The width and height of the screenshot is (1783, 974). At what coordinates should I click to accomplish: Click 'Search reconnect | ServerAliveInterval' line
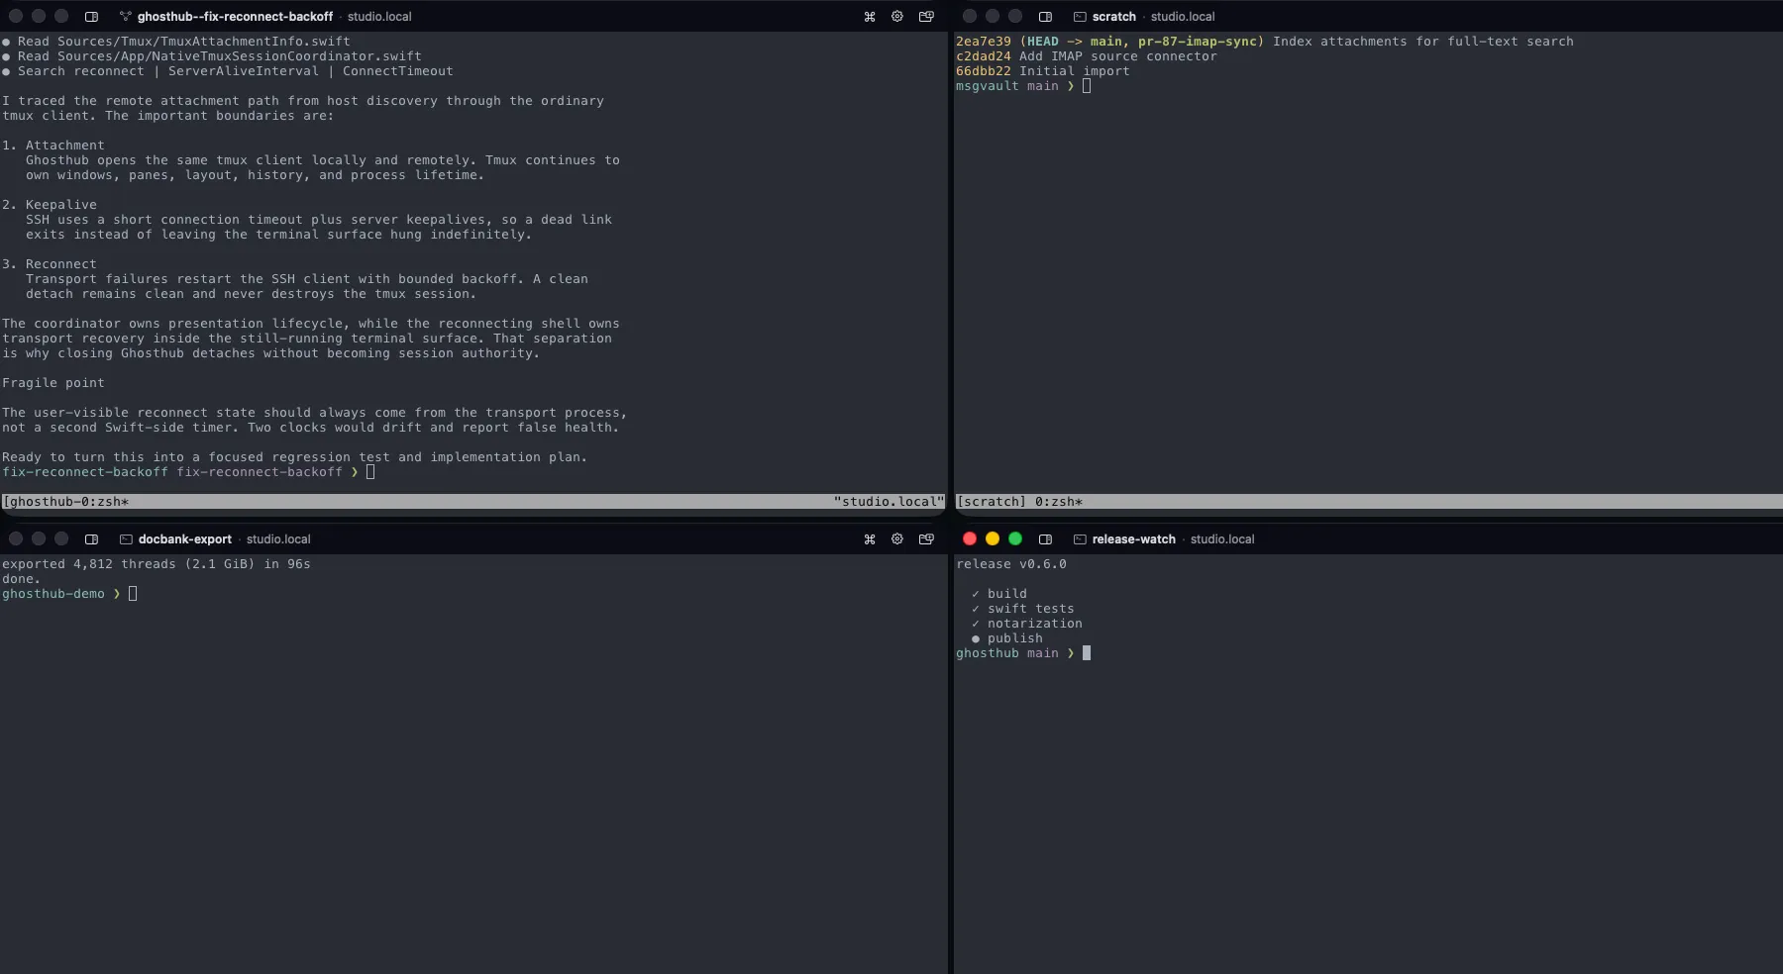tap(228, 71)
